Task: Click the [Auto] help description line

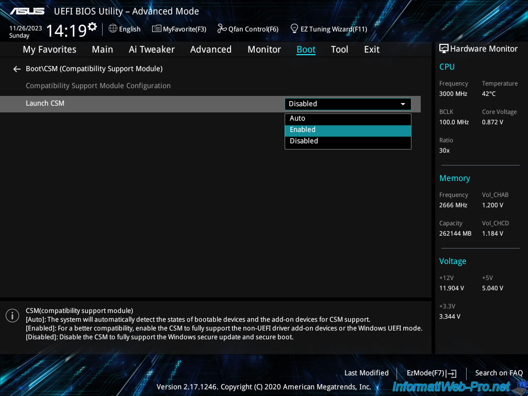Action: click(198, 320)
